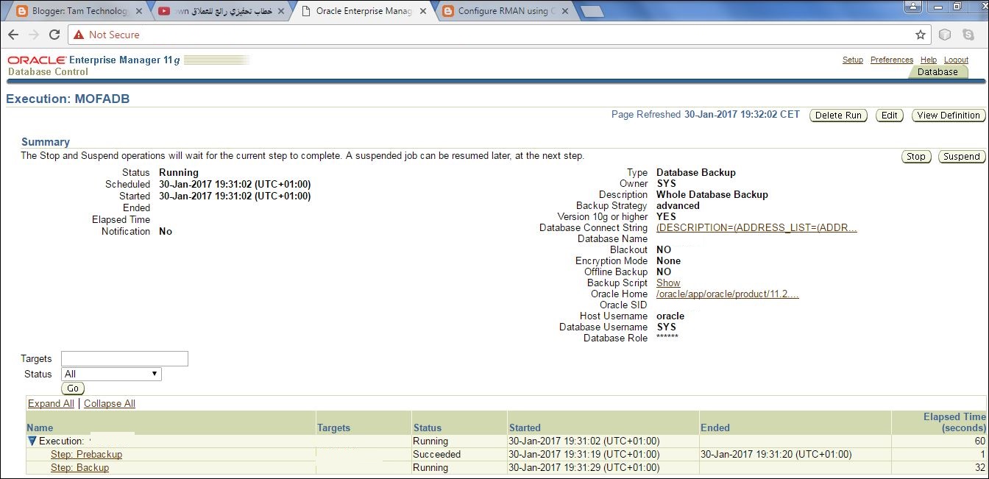Screen dimensions: 989x479
Task: Open the Setup link
Action: (853, 60)
